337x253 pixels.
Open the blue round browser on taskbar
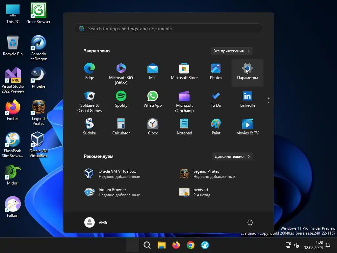[x=205, y=245]
